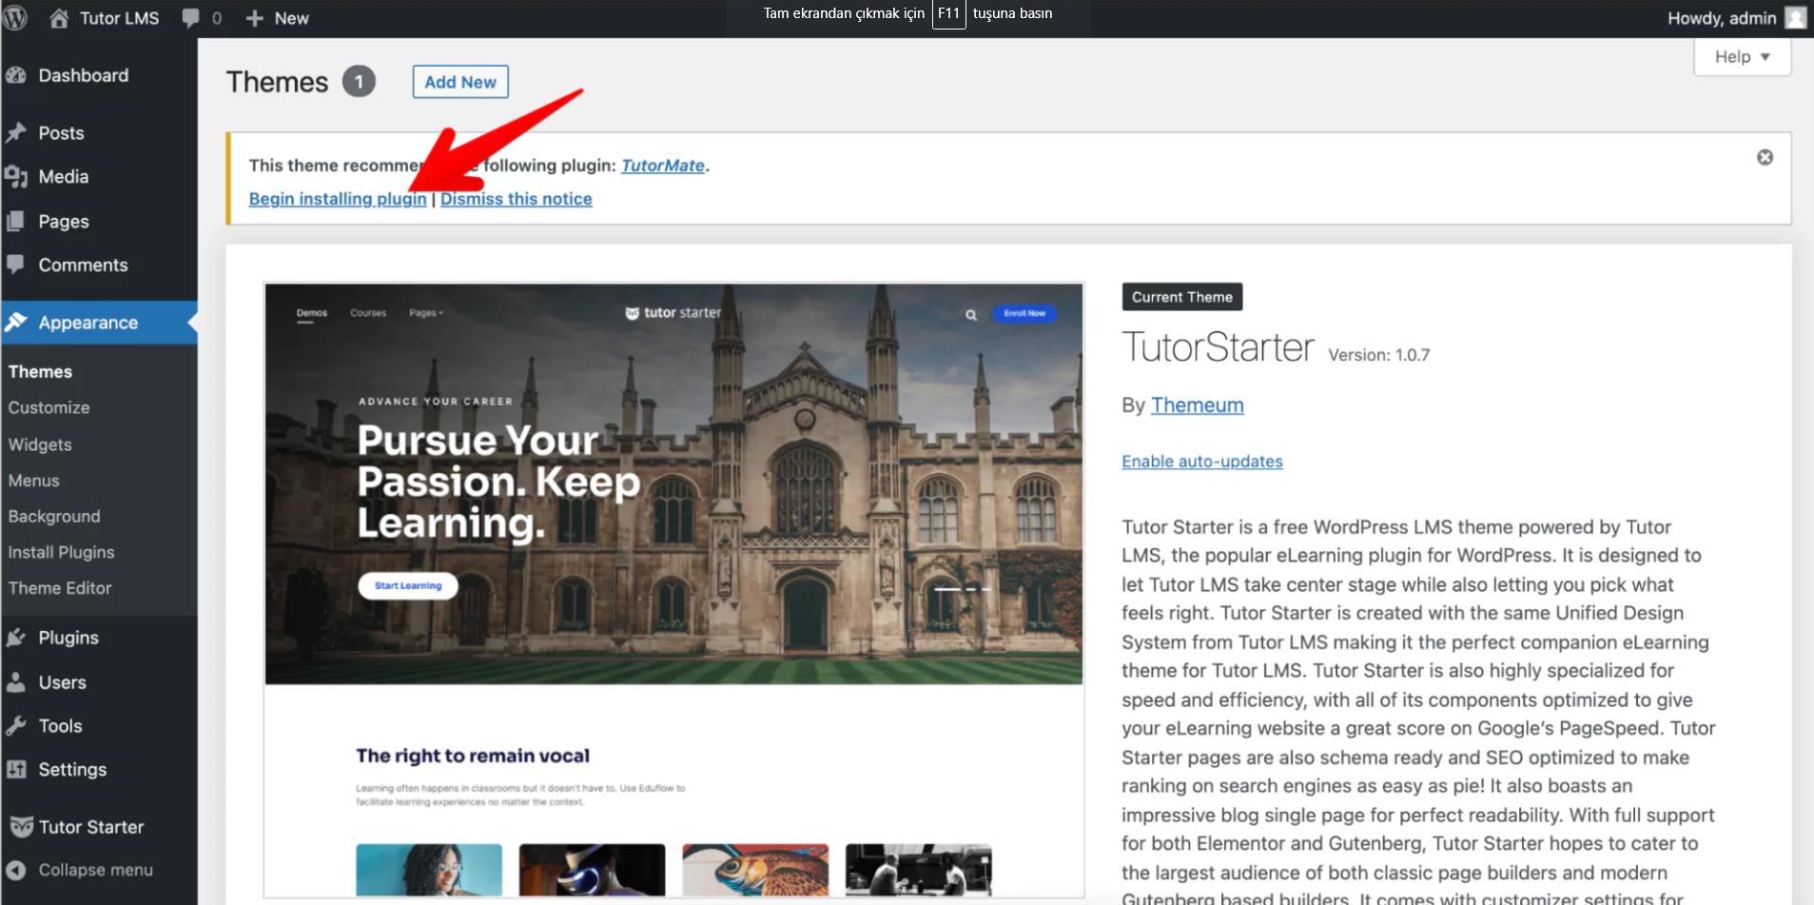Click the Tutor LMS home icon
This screenshot has height=905, width=1814.
59,17
